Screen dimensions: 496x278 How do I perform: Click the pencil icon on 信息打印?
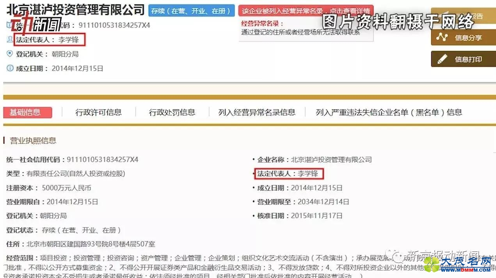pos(442,59)
